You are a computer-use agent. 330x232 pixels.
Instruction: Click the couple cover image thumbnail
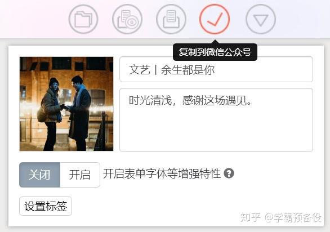tap(66, 104)
